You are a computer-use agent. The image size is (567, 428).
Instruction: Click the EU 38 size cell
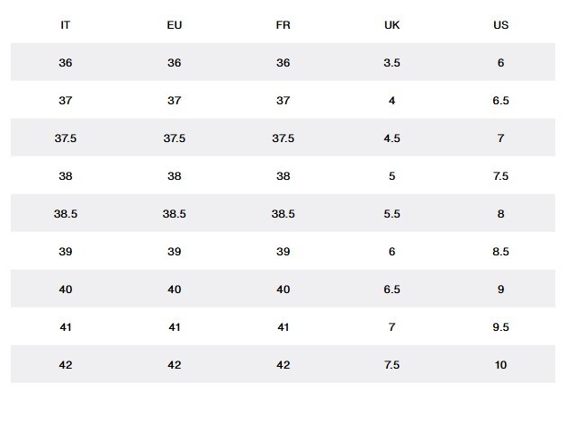[x=175, y=176]
